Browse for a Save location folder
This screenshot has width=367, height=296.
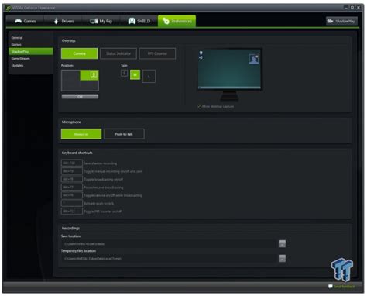(282, 244)
